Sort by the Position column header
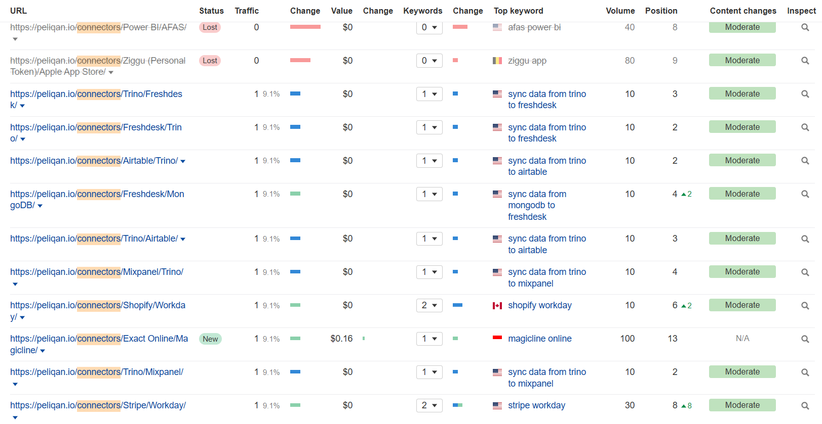Image resolution: width=822 pixels, height=424 pixels. click(661, 11)
